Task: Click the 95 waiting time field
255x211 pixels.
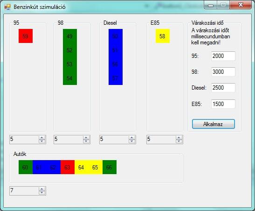Action: click(x=223, y=56)
